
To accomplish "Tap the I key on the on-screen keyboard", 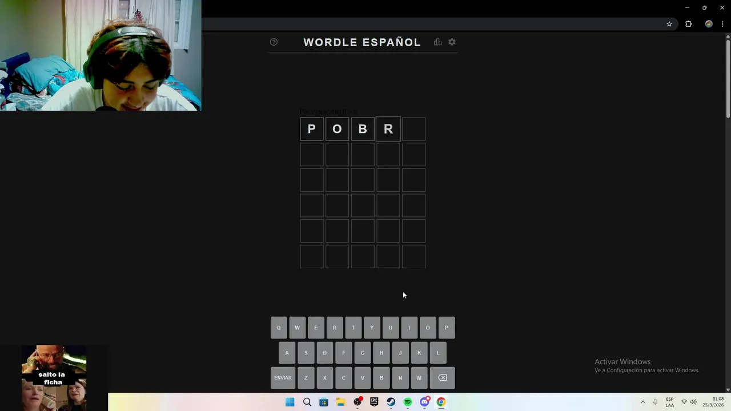I will pyautogui.click(x=409, y=328).
